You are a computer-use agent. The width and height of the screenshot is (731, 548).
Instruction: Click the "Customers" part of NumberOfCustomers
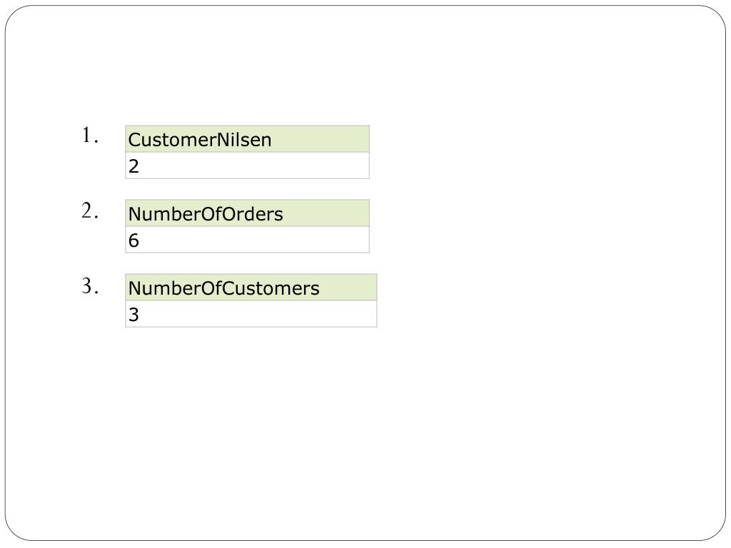[x=271, y=288]
